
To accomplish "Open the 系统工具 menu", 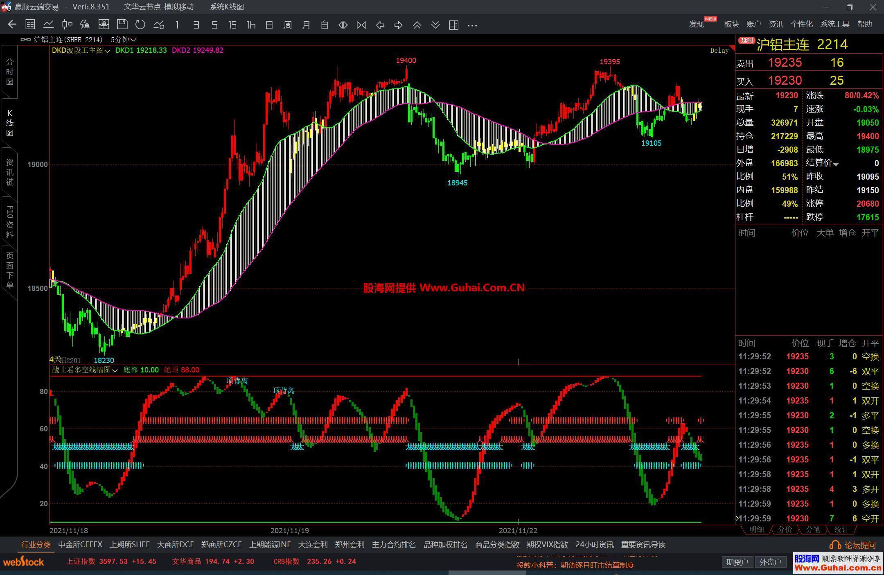I will 834,24.
